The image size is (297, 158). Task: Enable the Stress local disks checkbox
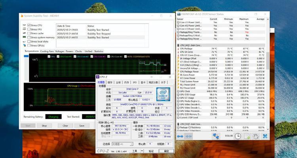click(x=29, y=41)
